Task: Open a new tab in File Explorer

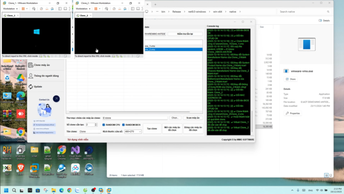Action: coord(155,4)
